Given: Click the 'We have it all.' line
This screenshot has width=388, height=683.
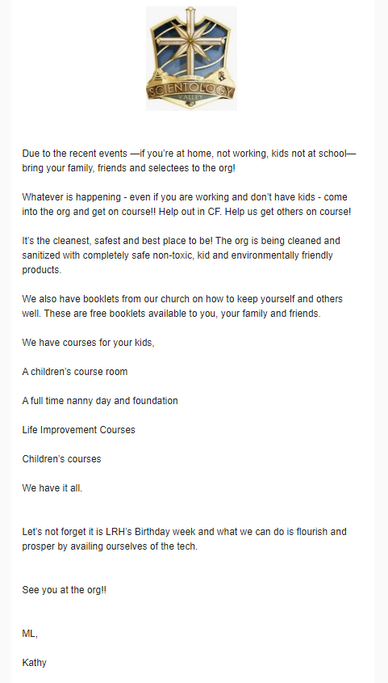Looking at the screenshot, I should pyautogui.click(x=52, y=488).
